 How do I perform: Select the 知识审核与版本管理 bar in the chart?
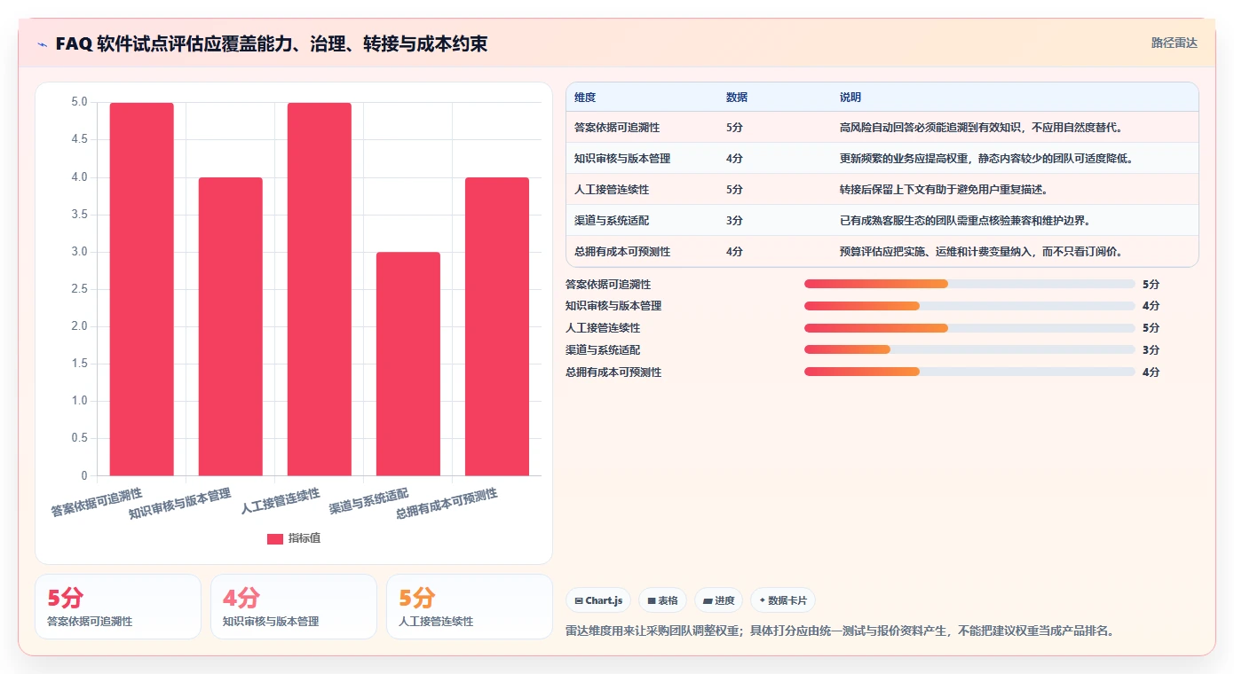231,326
